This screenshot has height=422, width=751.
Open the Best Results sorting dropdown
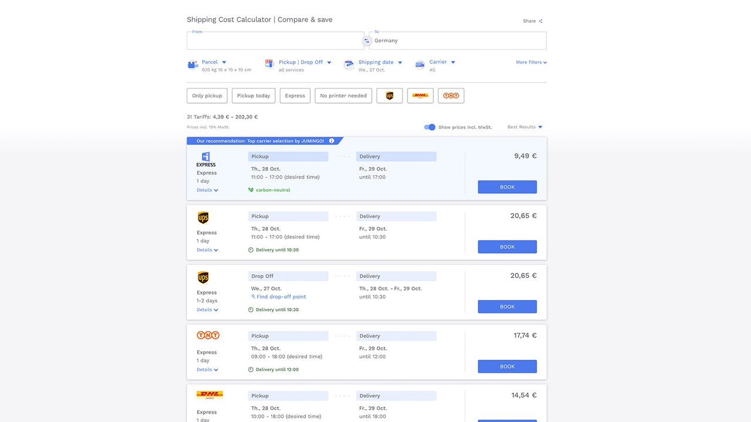click(x=524, y=127)
